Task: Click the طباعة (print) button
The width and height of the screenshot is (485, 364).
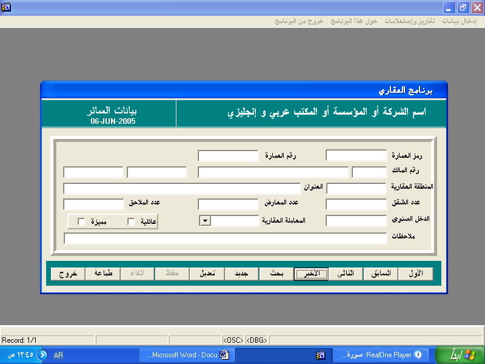Action: click(102, 274)
